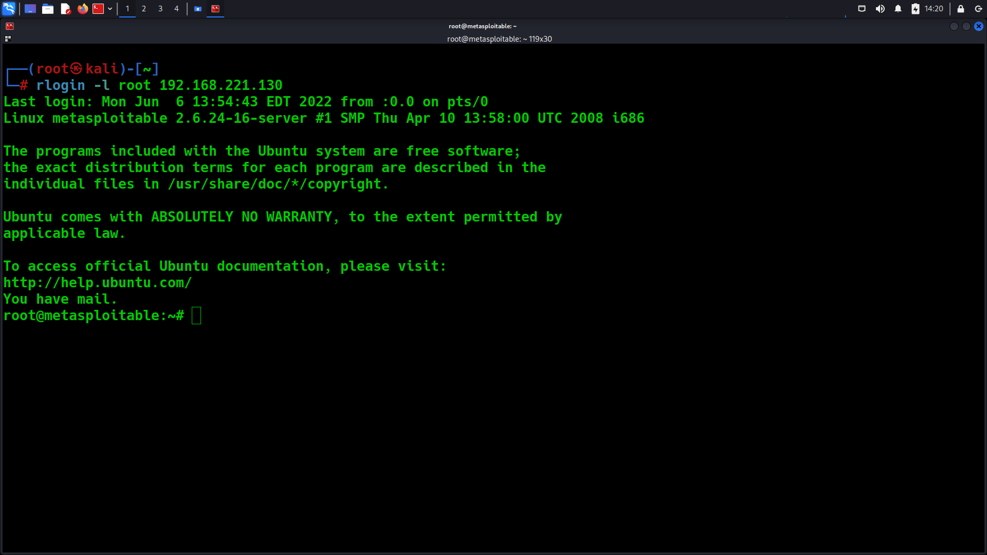Open the file manager launcher
The width and height of the screenshot is (987, 555).
(48, 9)
